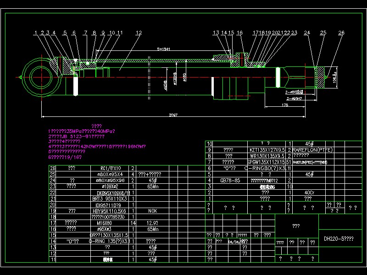Select the magenta 35MPa technical note line
The width and height of the screenshot is (367, 275).
(x=81, y=131)
